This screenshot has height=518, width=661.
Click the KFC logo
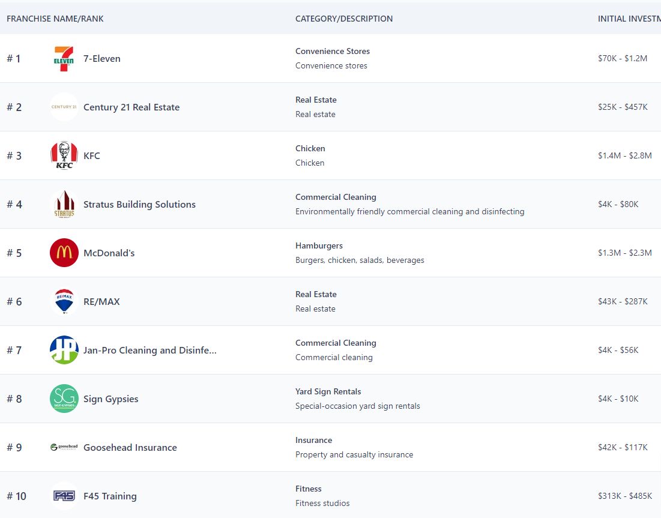(64, 155)
